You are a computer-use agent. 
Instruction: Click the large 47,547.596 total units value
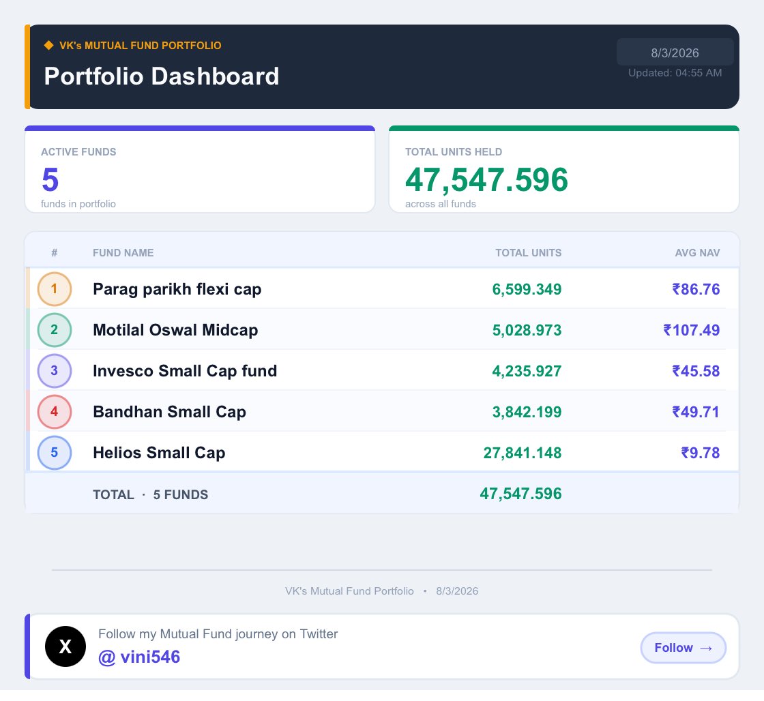click(x=487, y=180)
